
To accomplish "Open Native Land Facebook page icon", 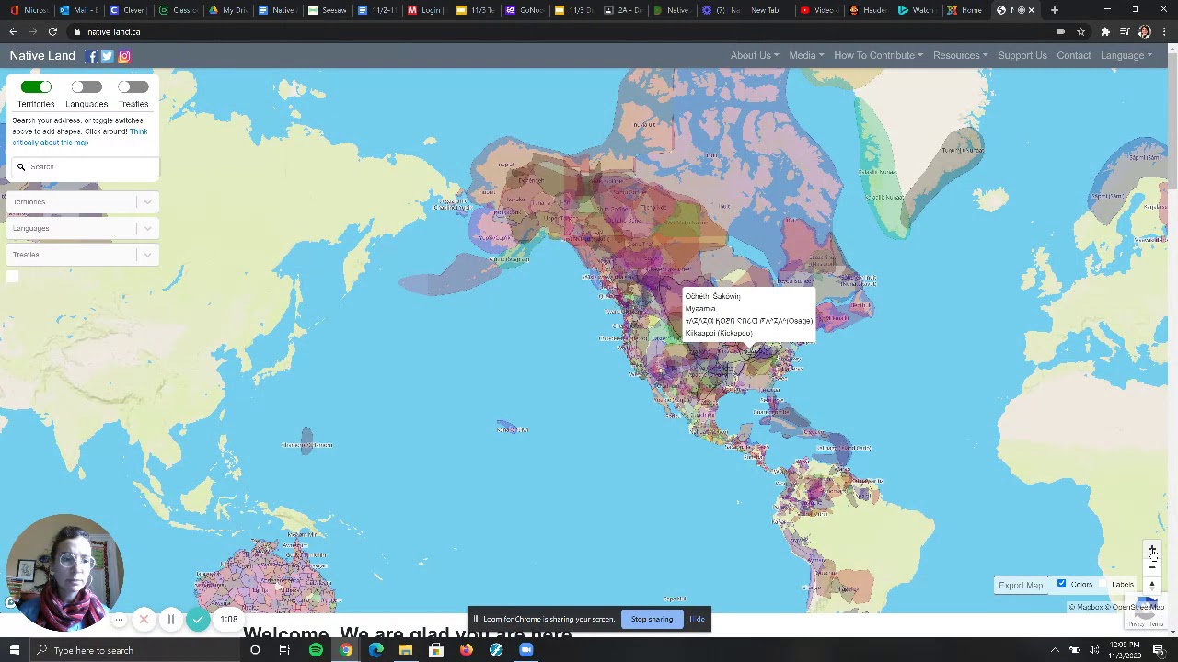I will pos(91,56).
